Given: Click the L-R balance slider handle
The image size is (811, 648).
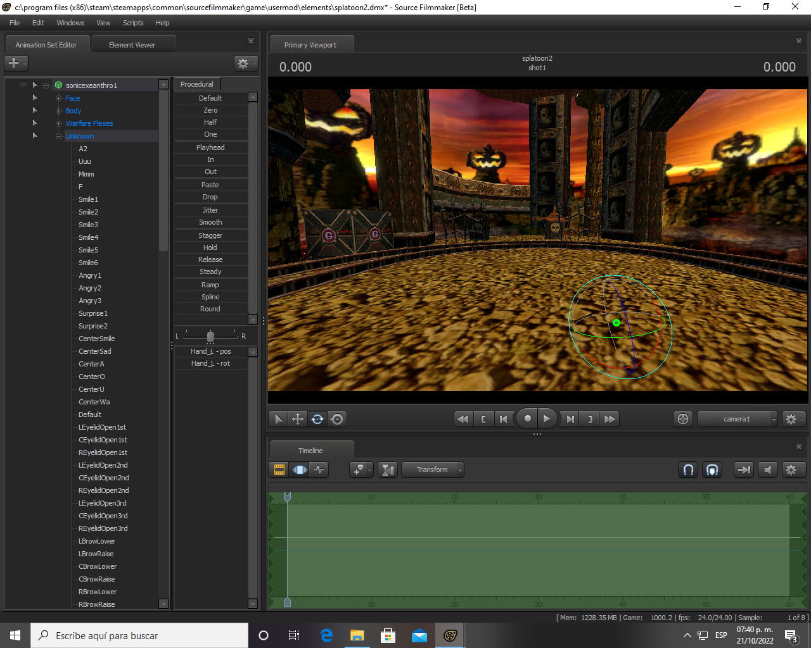Looking at the screenshot, I should [210, 336].
